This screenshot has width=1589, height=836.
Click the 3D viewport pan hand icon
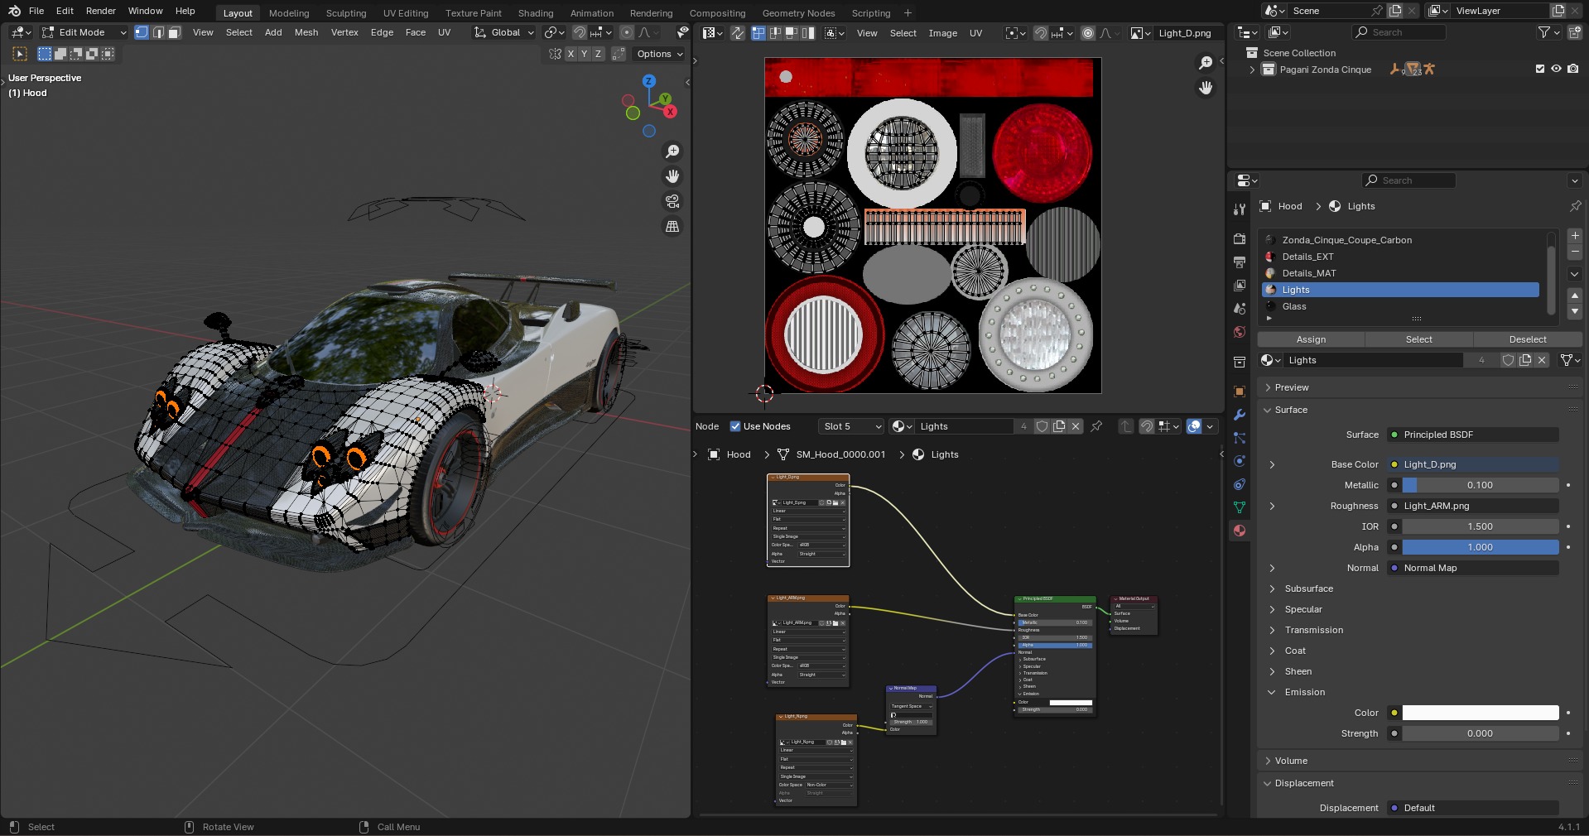(x=672, y=176)
